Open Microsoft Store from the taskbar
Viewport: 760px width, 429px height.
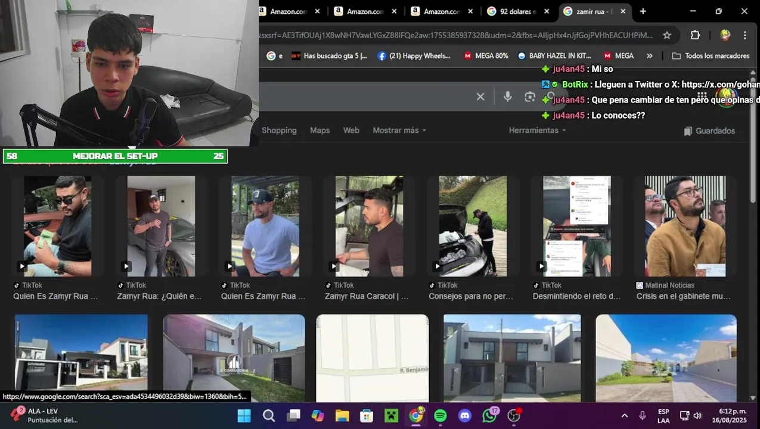[367, 415]
